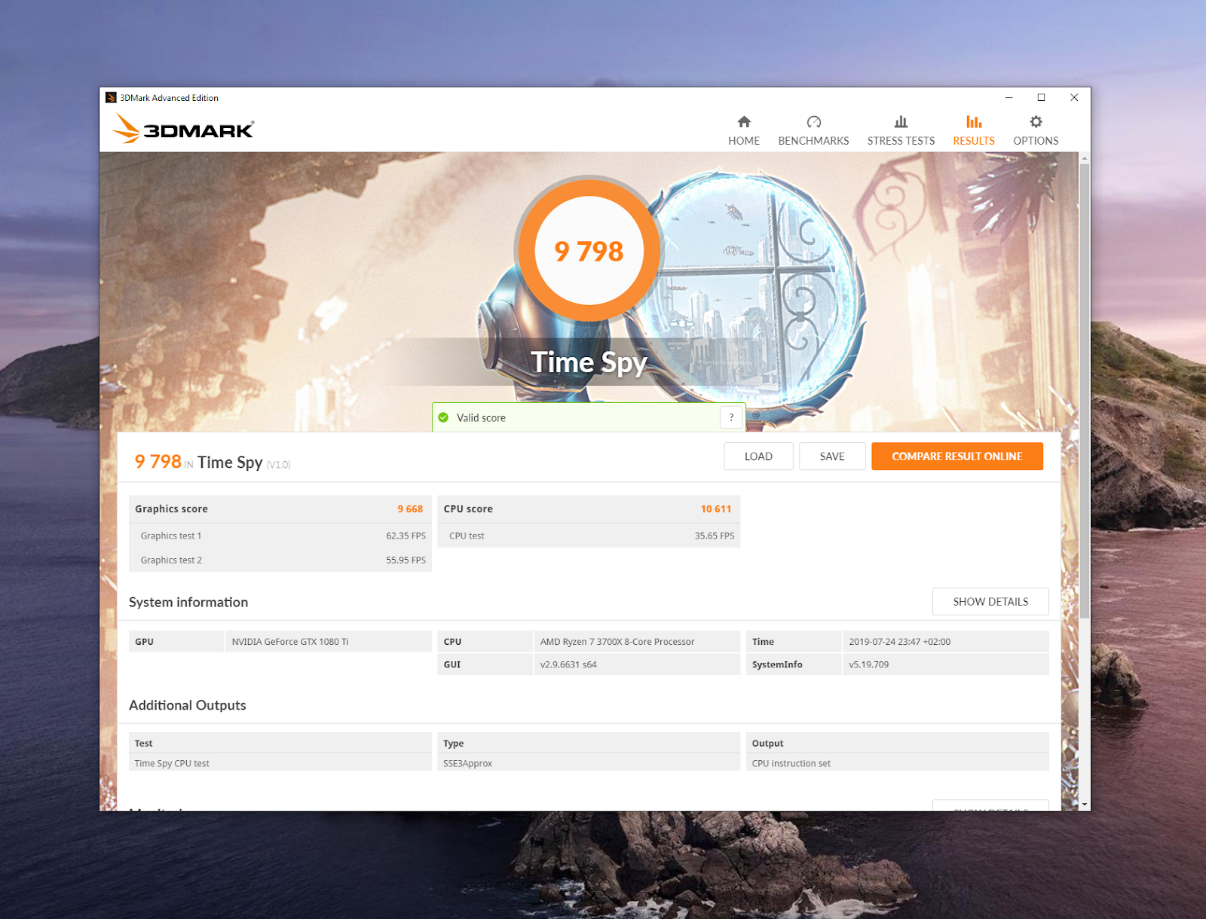Click the System information heading
The image size is (1206, 919).
[x=188, y=603]
